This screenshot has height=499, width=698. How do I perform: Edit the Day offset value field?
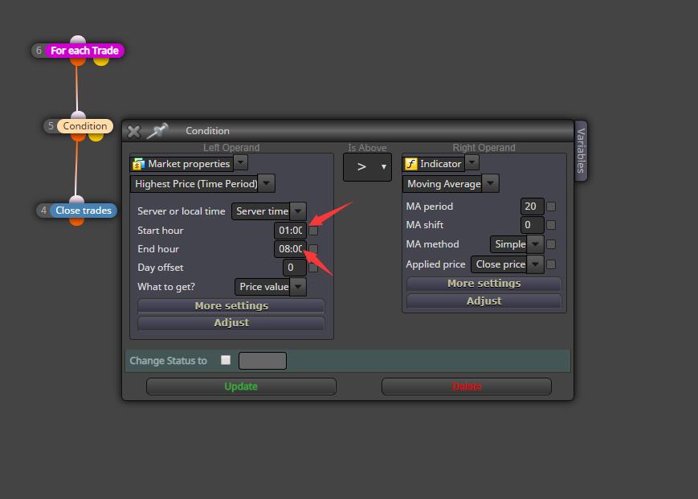click(295, 268)
